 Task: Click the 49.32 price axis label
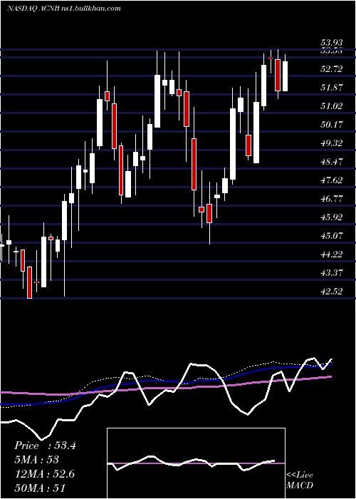pos(332,143)
